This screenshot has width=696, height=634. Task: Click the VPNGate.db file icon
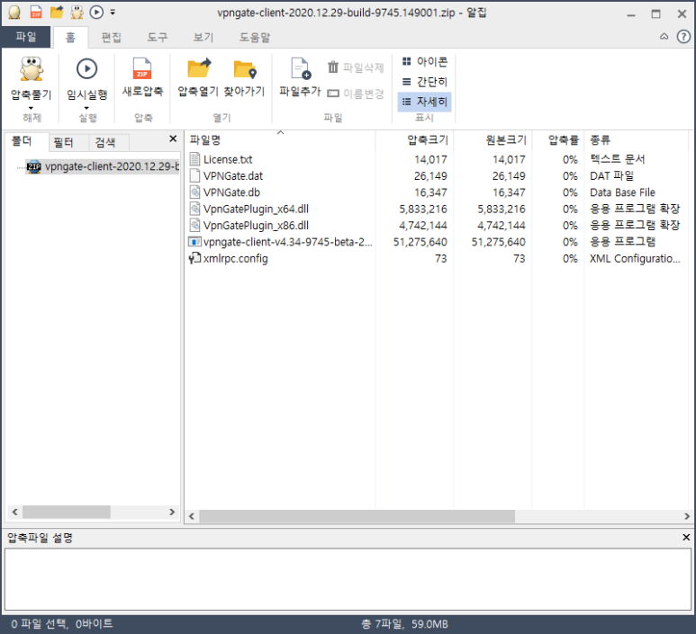tap(194, 192)
